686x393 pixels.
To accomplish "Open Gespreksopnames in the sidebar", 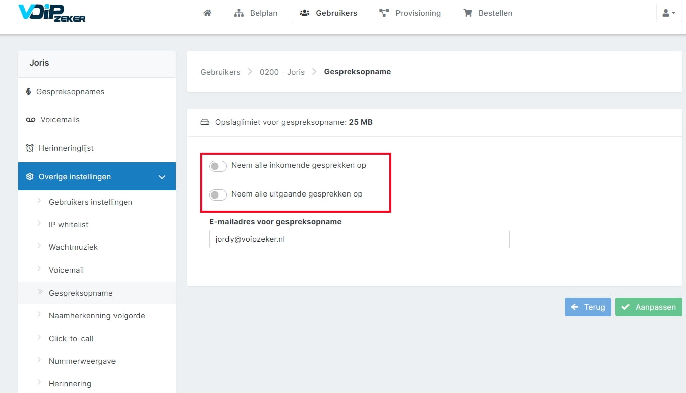I will [x=97, y=92].
